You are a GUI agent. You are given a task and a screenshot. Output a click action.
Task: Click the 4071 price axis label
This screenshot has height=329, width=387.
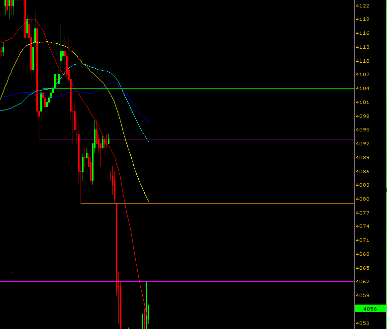[x=363, y=240]
